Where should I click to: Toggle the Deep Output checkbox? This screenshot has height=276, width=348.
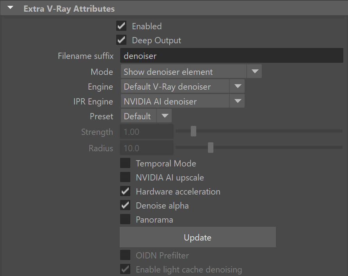point(121,40)
